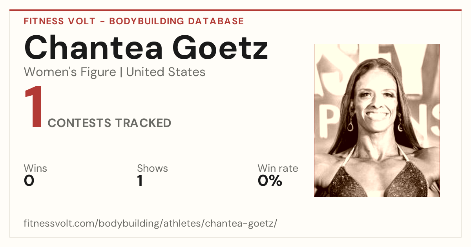Click the United States country text
This screenshot has height=247, width=471.
[x=166, y=72]
